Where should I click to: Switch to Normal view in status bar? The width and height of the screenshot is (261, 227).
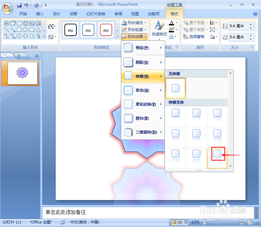tap(174, 222)
